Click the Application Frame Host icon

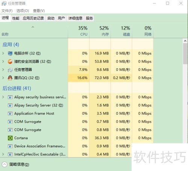click(10, 114)
